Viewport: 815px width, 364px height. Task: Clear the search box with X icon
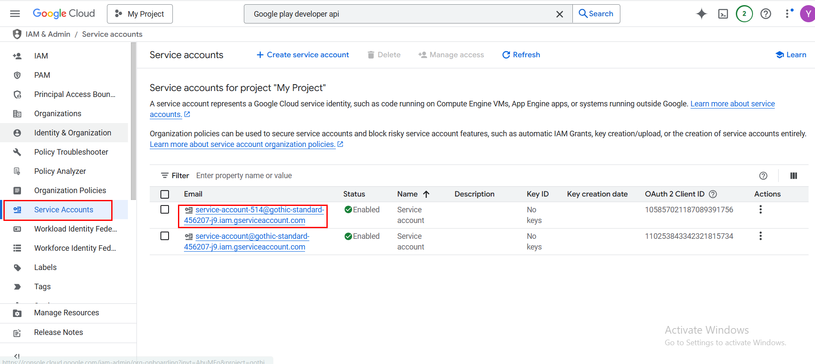(559, 14)
